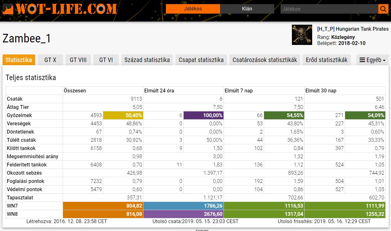Click the purple 100,00% win rate cell
The width and height of the screenshot is (391, 231).
click(x=204, y=115)
